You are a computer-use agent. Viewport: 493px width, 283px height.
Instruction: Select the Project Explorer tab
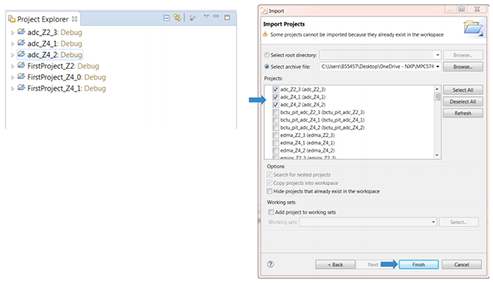tap(42, 20)
